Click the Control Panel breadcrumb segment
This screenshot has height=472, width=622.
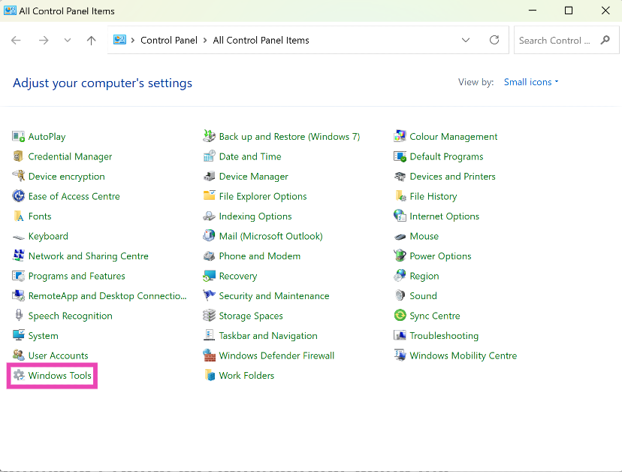pos(169,41)
